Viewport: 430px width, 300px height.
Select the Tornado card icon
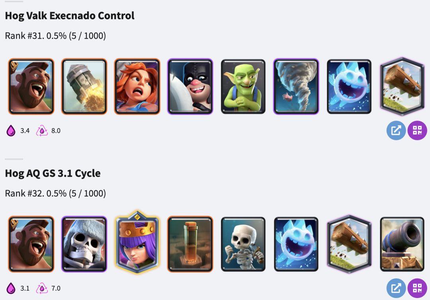[296, 86]
